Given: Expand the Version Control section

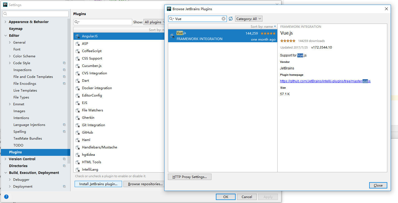Looking at the screenshot, I should [5, 159].
